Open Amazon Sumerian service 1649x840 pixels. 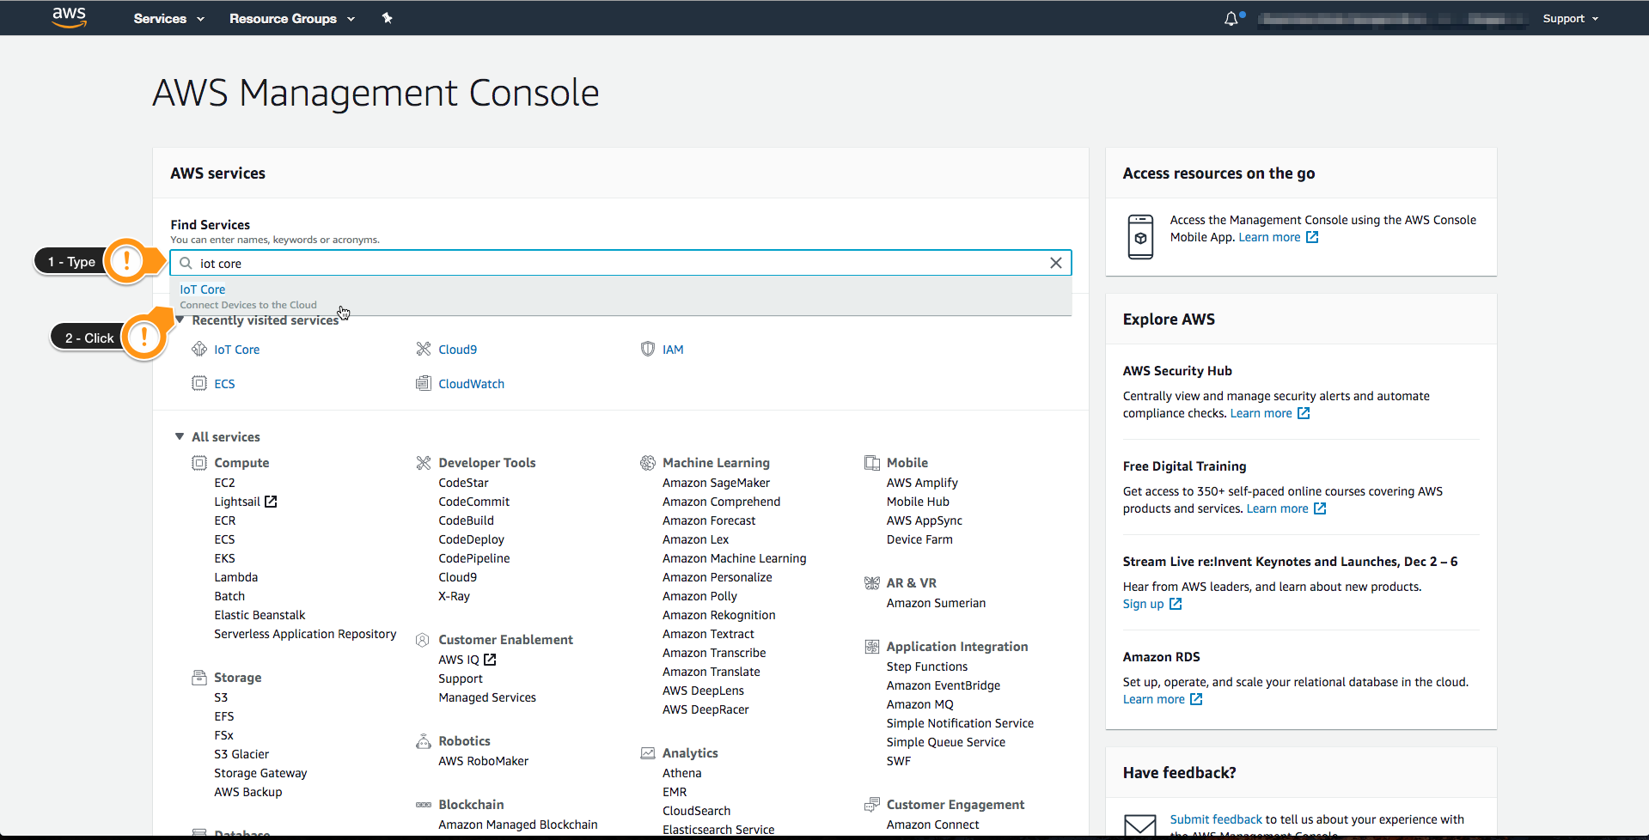click(936, 603)
